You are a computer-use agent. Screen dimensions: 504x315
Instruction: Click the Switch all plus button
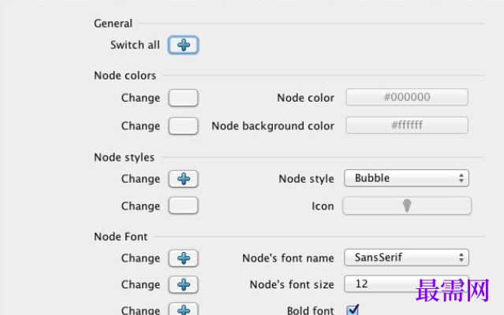183,45
